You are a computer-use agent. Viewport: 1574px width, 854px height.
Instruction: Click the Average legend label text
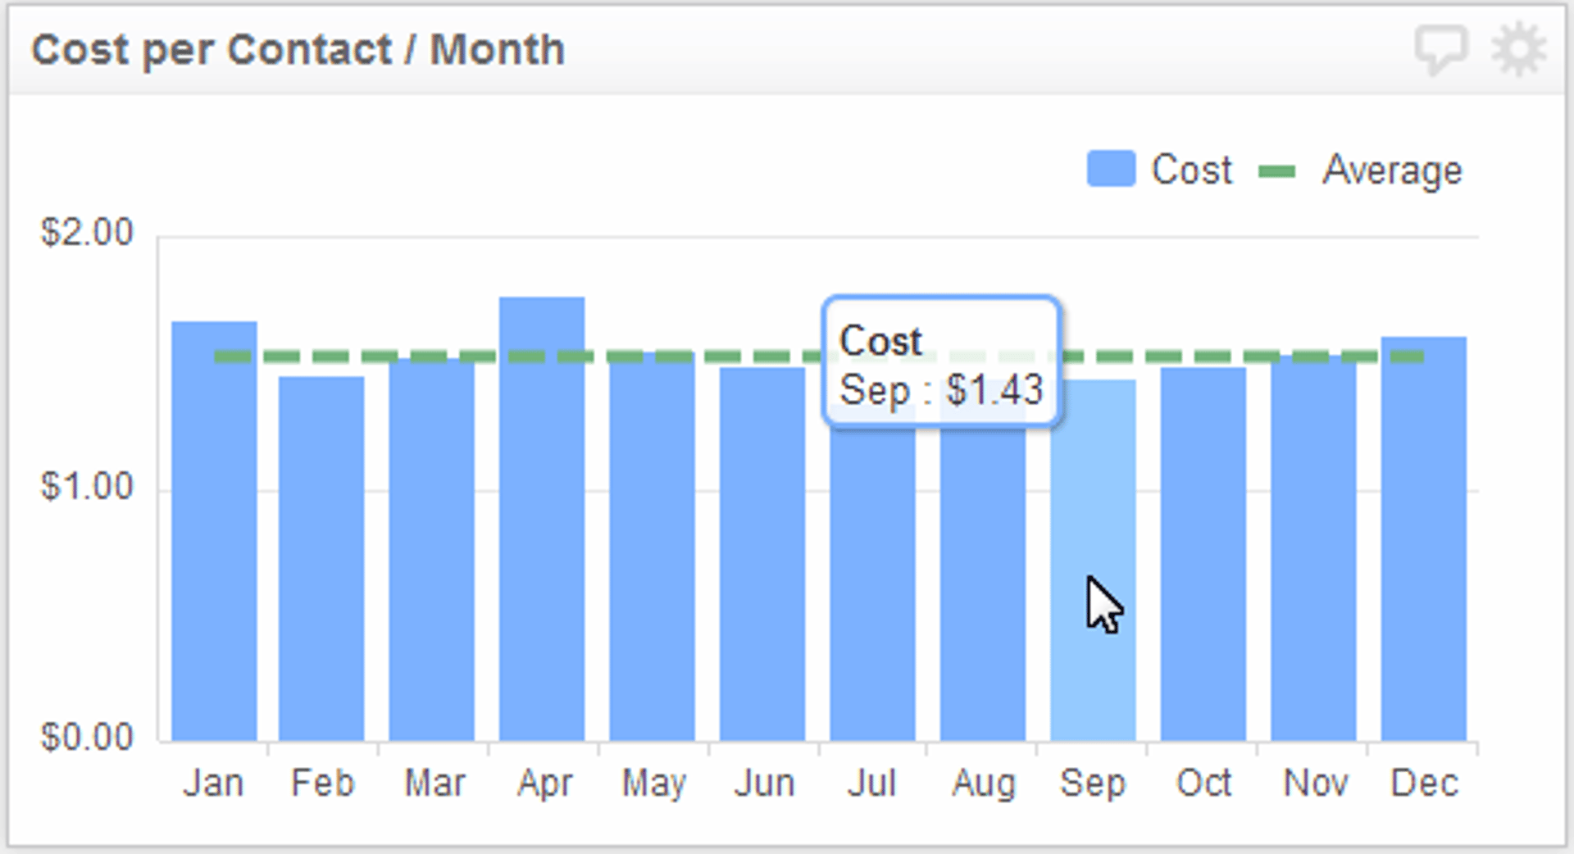pos(1391,170)
